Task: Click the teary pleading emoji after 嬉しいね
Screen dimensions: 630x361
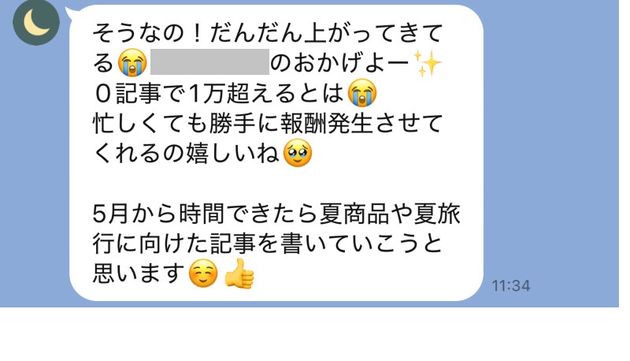Action: pyautogui.click(x=298, y=153)
